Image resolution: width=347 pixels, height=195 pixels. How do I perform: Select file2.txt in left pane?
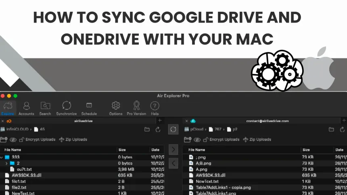[x=82, y=187]
